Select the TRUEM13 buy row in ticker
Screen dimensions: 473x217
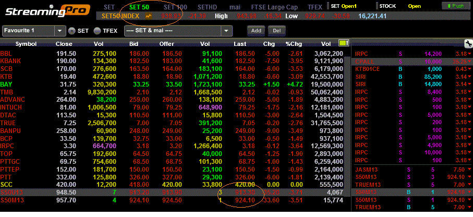[x=412, y=207]
